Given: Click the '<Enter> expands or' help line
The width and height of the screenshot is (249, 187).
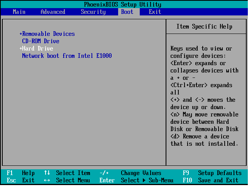Looking at the screenshot, I should click(198, 63).
